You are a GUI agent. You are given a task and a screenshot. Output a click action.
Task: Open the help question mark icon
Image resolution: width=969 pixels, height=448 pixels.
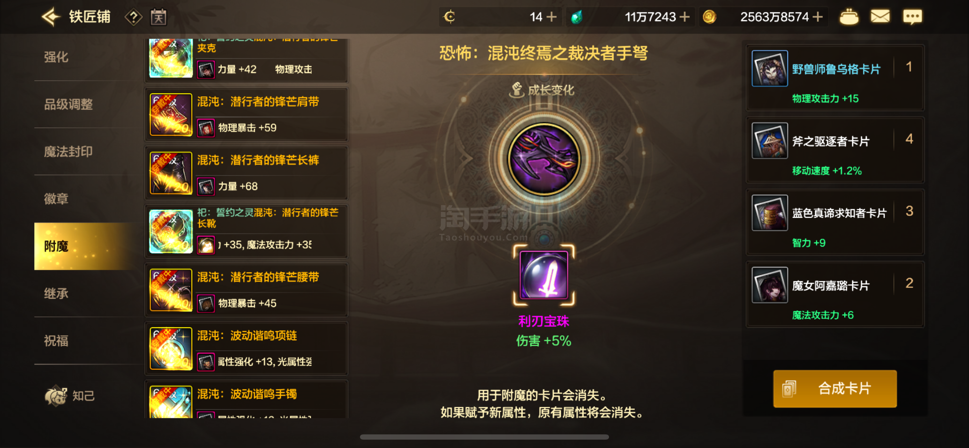click(133, 17)
